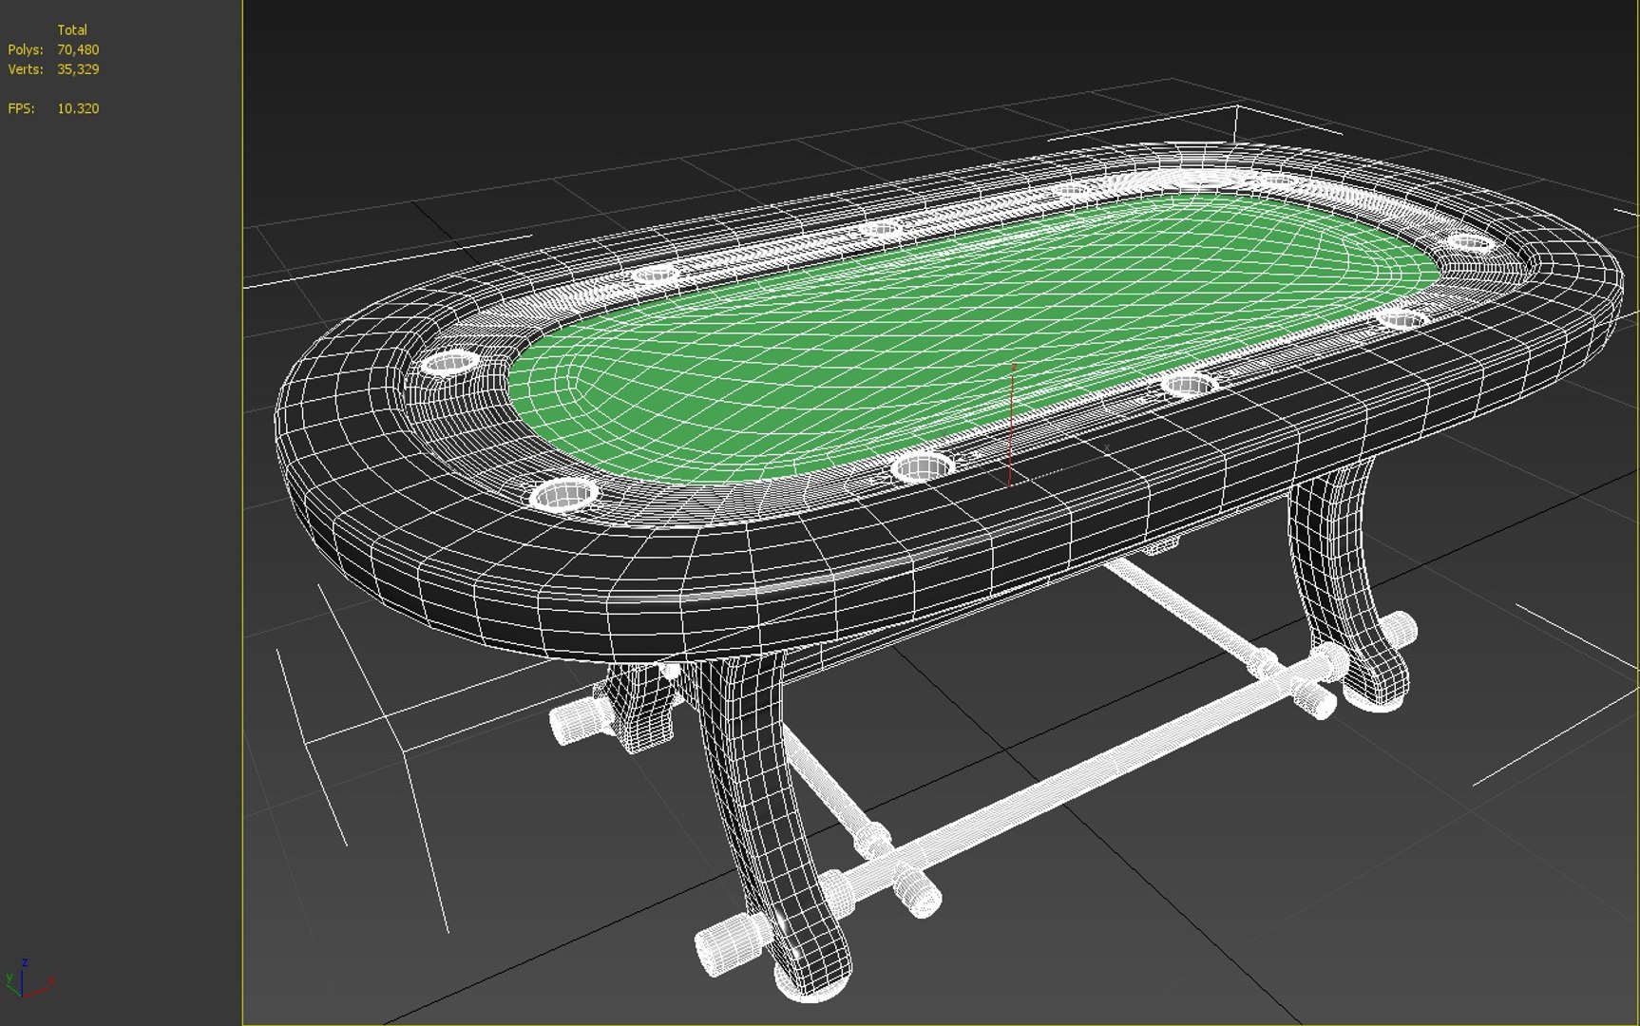Click the 10.320 FPS value
Viewport: 1640px width, 1026px height.
[x=78, y=108]
